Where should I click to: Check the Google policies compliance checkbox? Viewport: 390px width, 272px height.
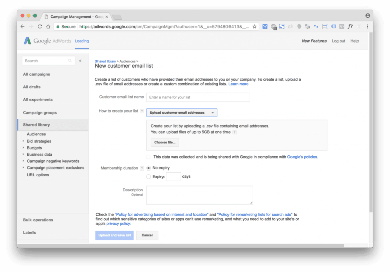click(x=148, y=157)
